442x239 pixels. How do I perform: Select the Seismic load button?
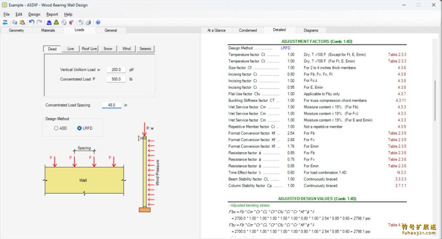pos(146,49)
